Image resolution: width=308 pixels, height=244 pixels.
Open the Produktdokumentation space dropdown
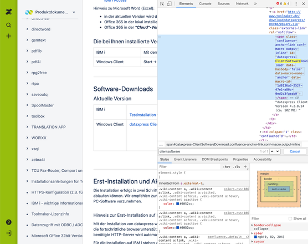point(74,12)
